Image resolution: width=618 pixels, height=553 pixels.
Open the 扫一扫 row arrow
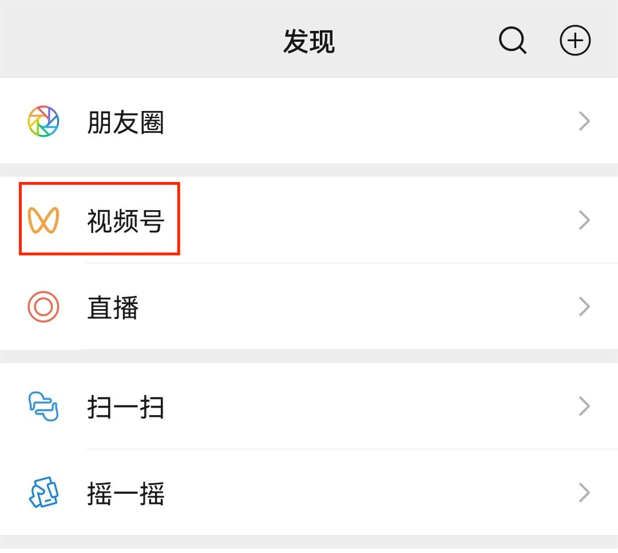click(x=584, y=406)
